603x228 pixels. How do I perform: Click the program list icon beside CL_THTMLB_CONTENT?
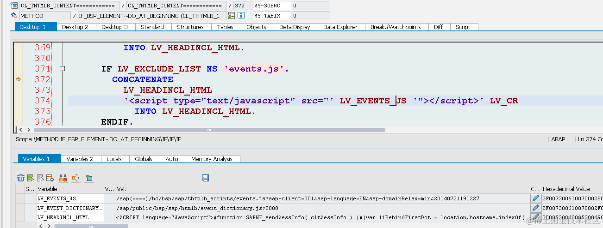tap(14, 6)
